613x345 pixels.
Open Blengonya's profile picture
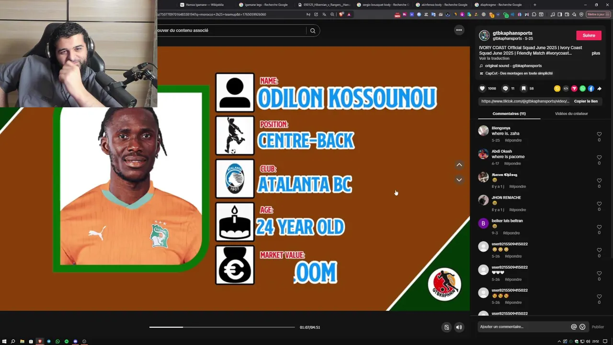(x=483, y=131)
